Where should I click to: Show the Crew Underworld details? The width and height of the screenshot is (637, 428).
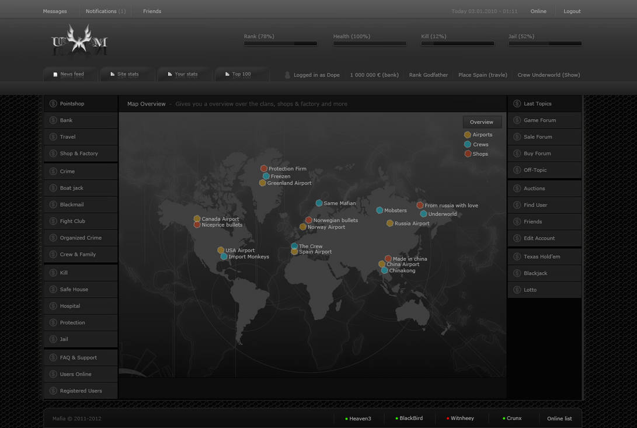pos(548,75)
